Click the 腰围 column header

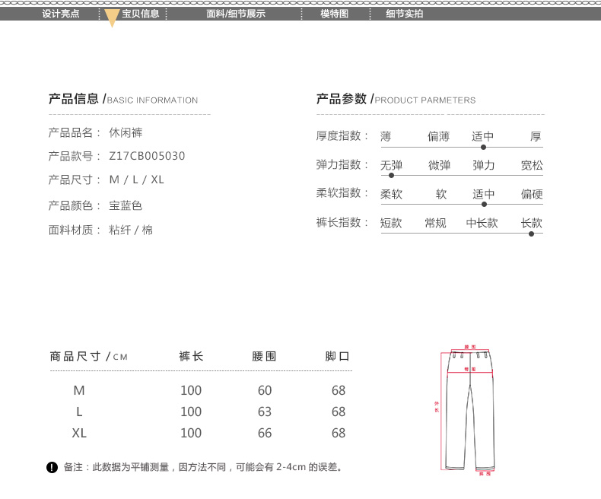click(264, 356)
